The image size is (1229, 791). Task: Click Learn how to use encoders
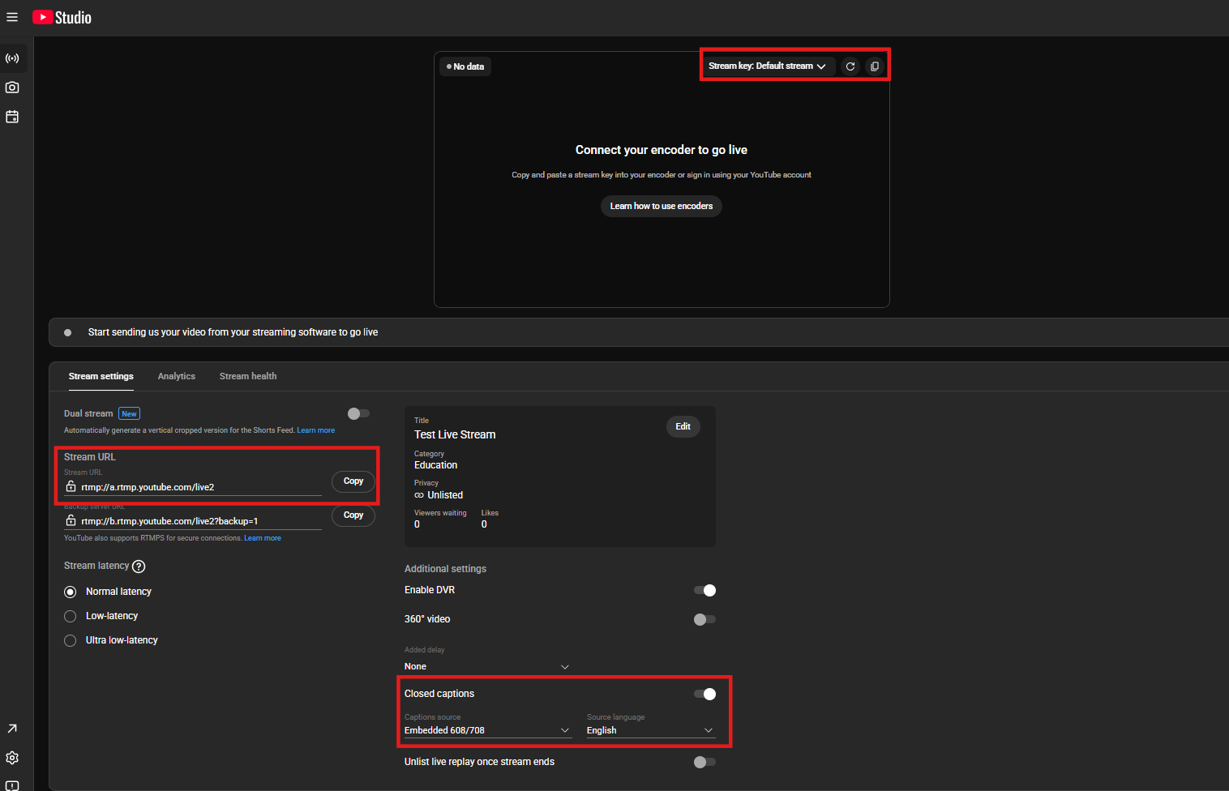(x=662, y=206)
